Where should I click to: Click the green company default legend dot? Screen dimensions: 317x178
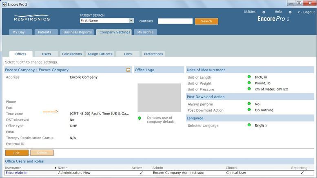139,118
